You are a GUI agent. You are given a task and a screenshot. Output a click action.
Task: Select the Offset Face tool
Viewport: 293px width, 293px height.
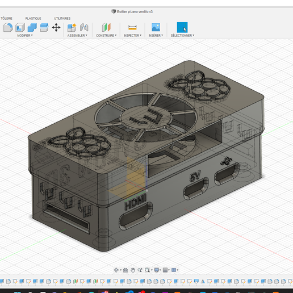tap(44, 27)
